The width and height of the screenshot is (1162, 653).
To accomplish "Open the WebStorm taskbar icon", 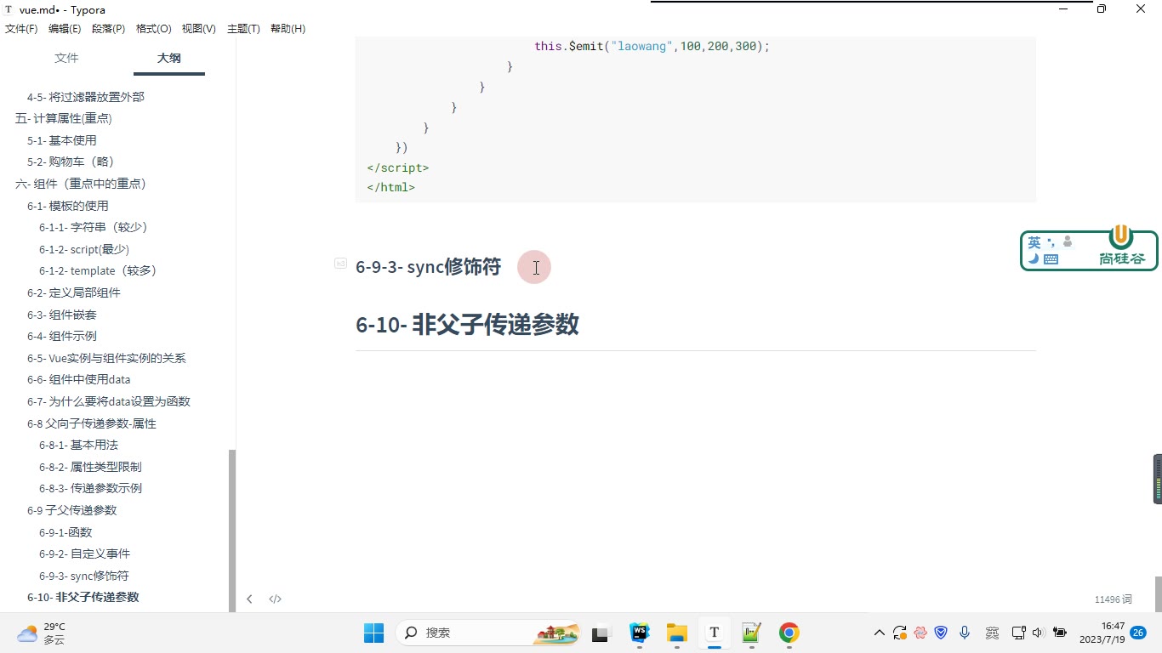I will click(639, 633).
